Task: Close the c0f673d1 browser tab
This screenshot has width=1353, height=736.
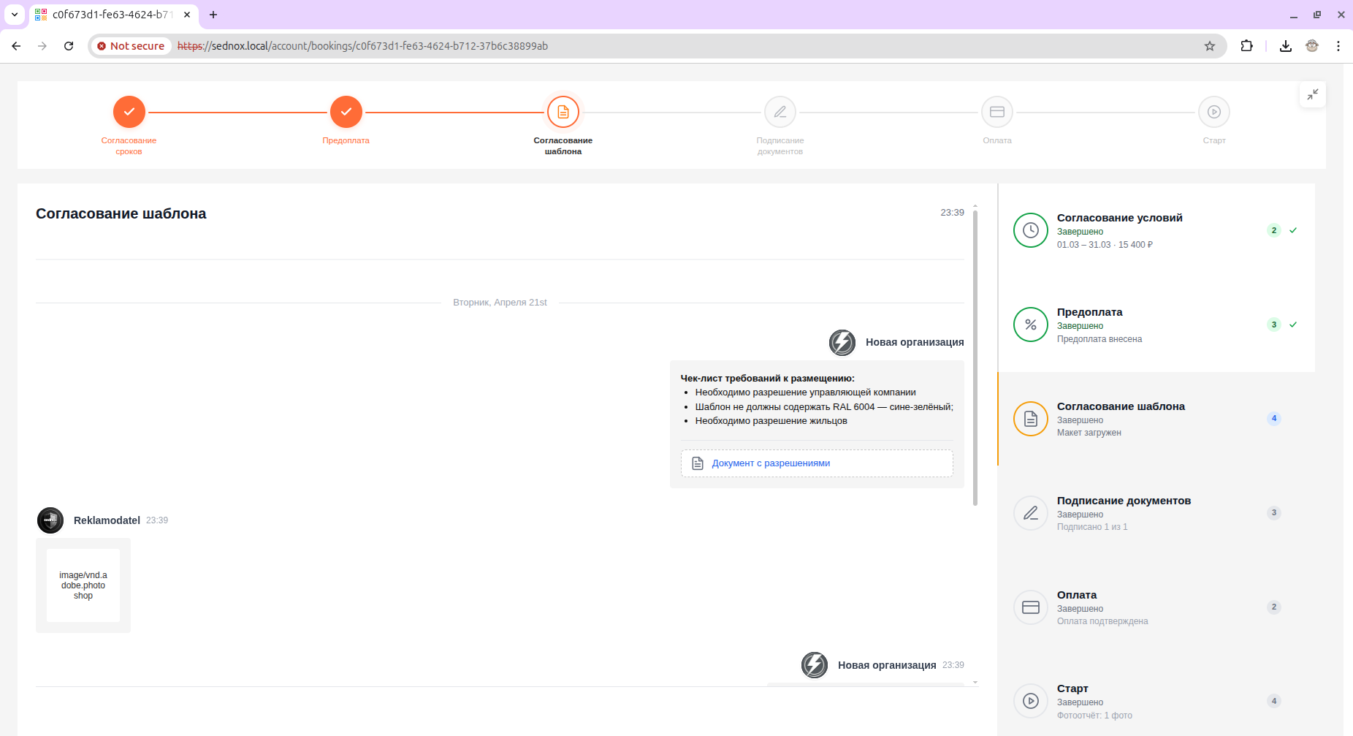Action: (x=187, y=15)
